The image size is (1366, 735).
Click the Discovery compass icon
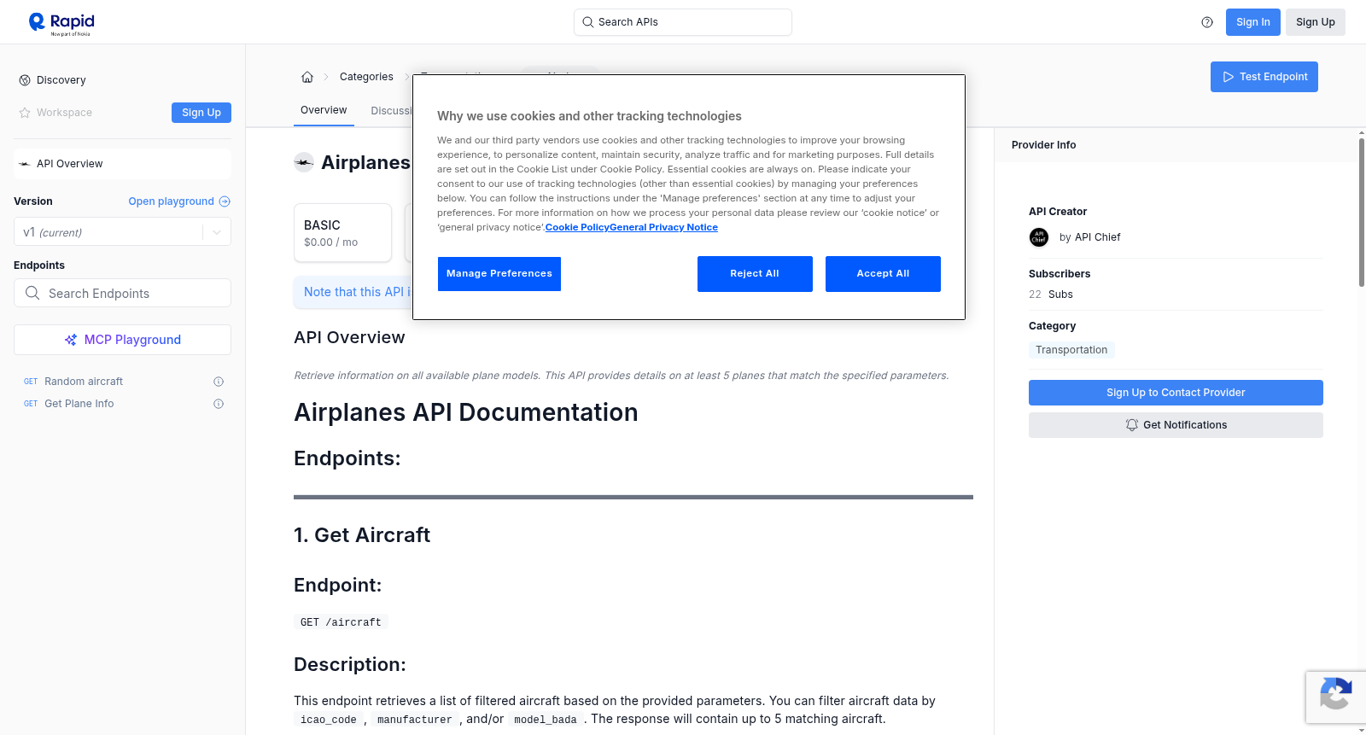(x=25, y=80)
